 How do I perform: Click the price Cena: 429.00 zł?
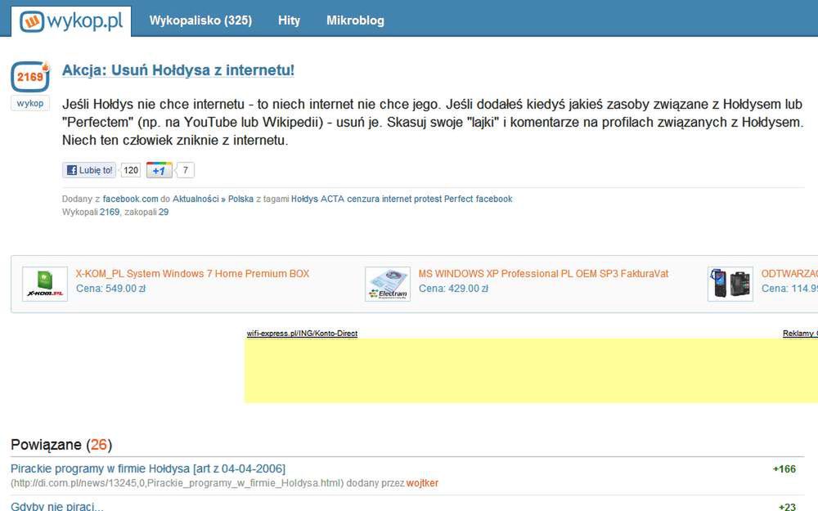pos(453,289)
